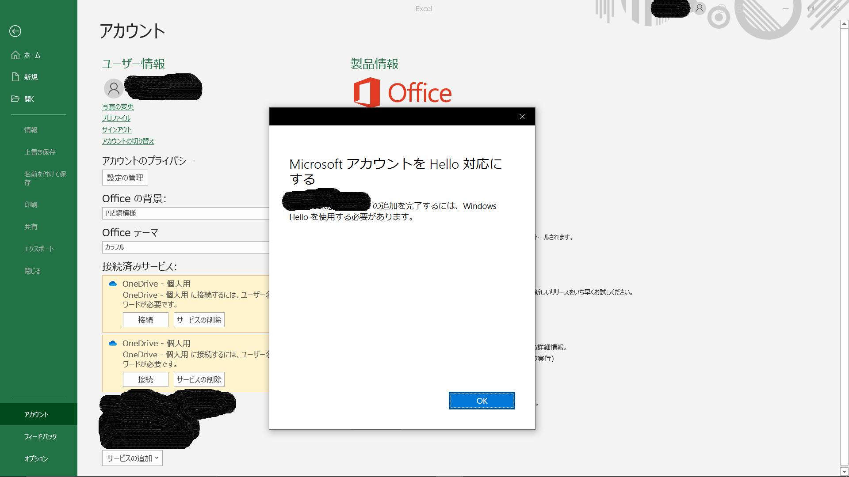
Task: Click 接続 on the second OneDrive service
Action: [145, 379]
